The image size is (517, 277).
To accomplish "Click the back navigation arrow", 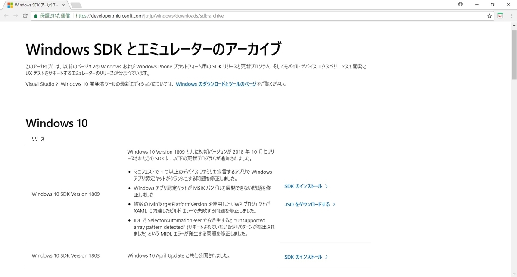I will tap(6, 15).
